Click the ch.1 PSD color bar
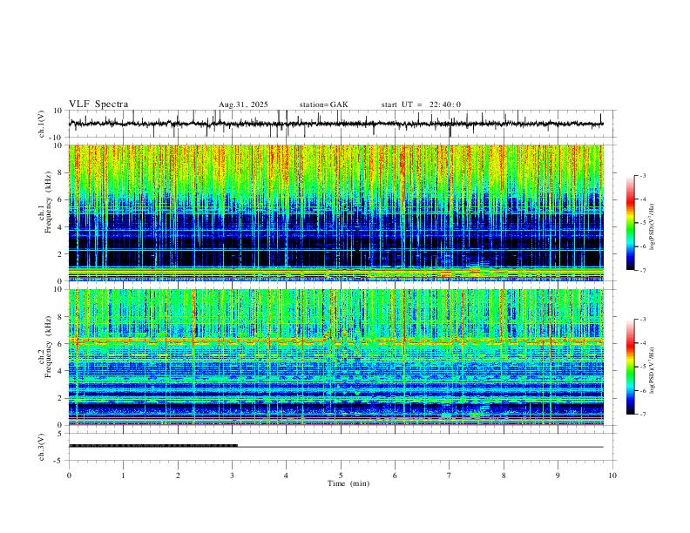Image resolution: width=690 pixels, height=533 pixels. pyautogui.click(x=631, y=223)
